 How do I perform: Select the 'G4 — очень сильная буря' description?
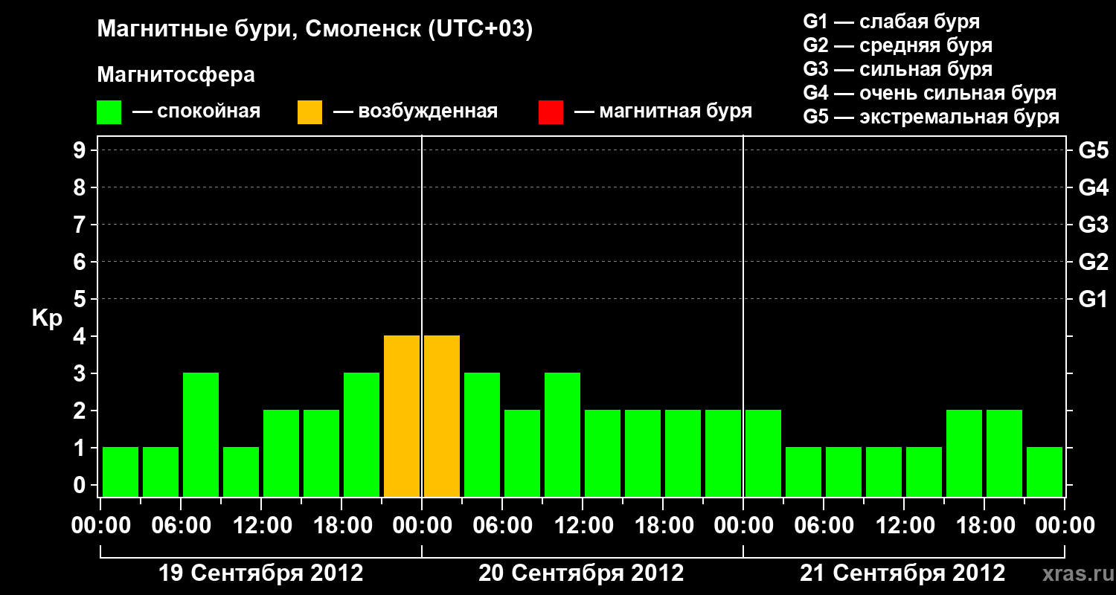930,93
